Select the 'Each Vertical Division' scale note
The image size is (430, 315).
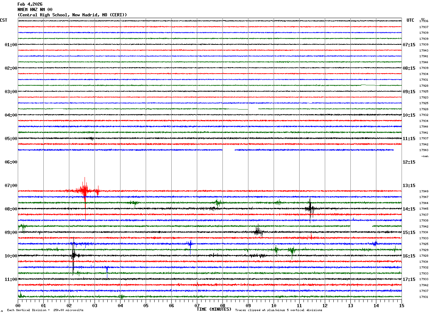pos(45,310)
